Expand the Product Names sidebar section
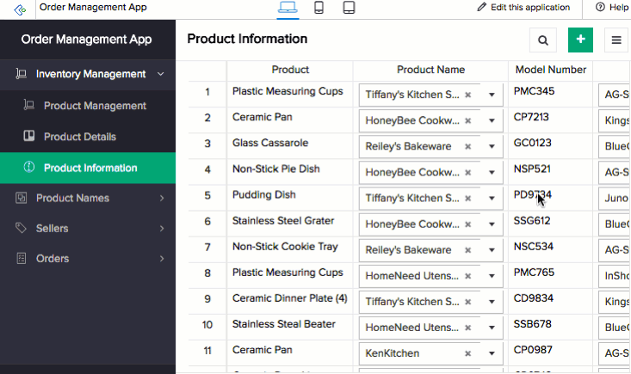Screen dimensions: 631x374 [x=162, y=199]
